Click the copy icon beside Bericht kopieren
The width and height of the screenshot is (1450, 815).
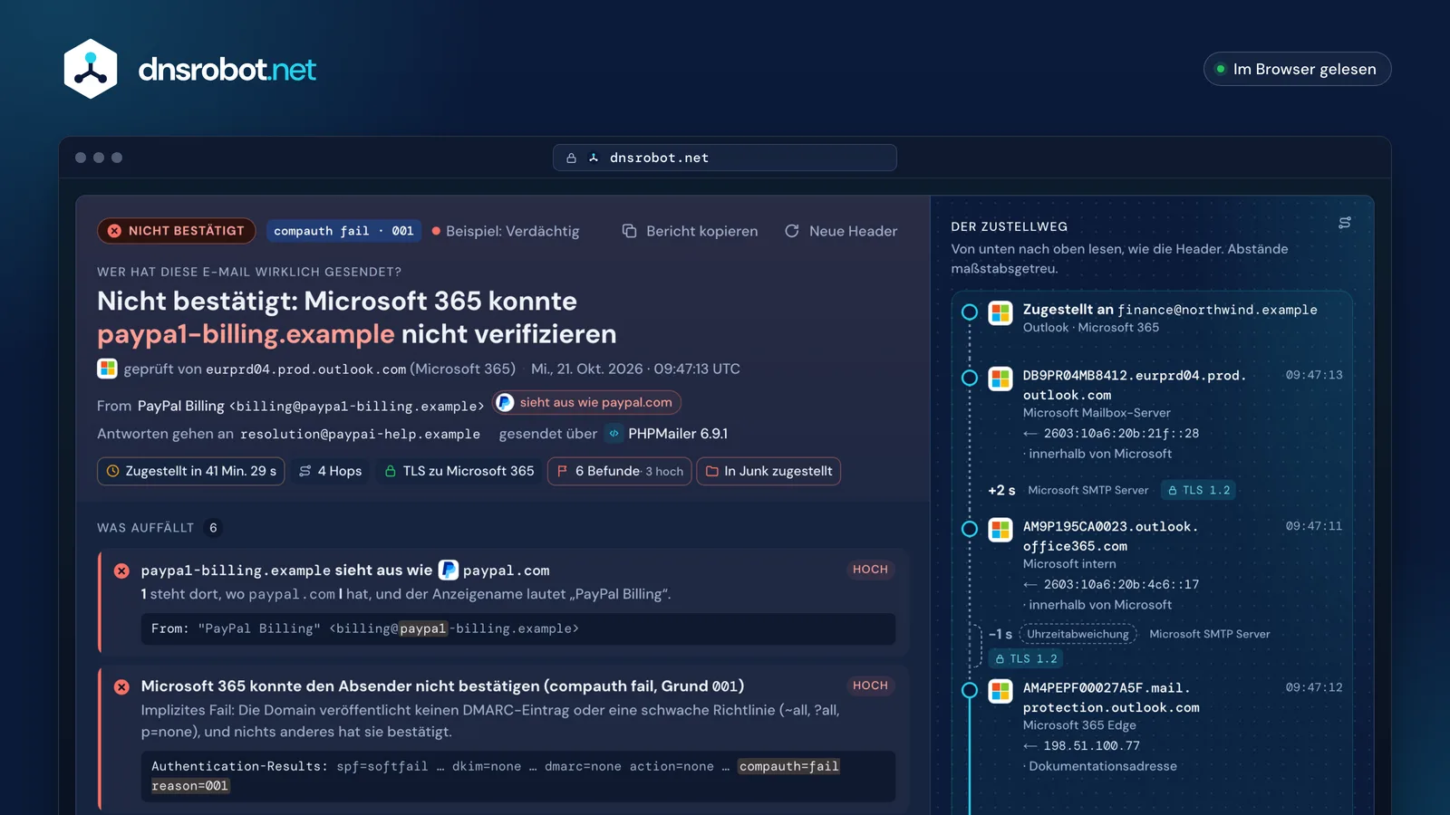(630, 231)
